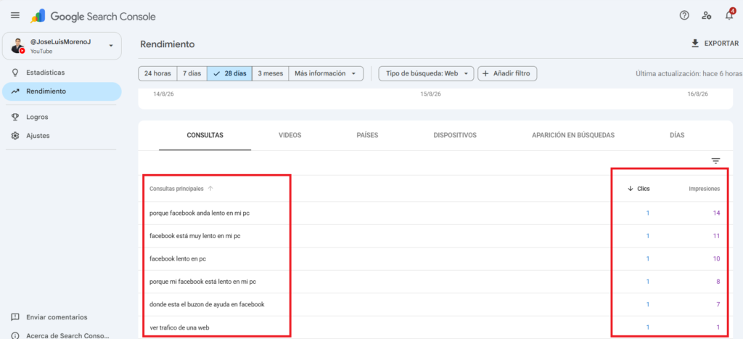Click the @JoseLuisMorenoJ profile avatar

18,46
